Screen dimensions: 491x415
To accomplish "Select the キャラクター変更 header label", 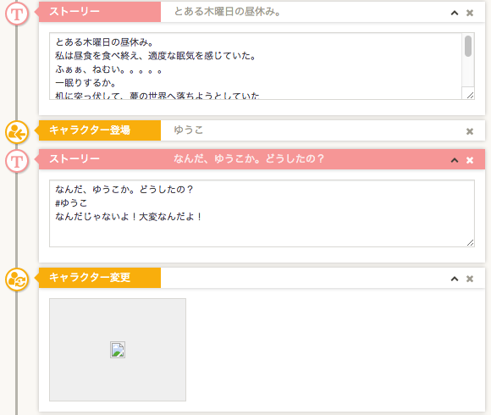I will tap(90, 278).
